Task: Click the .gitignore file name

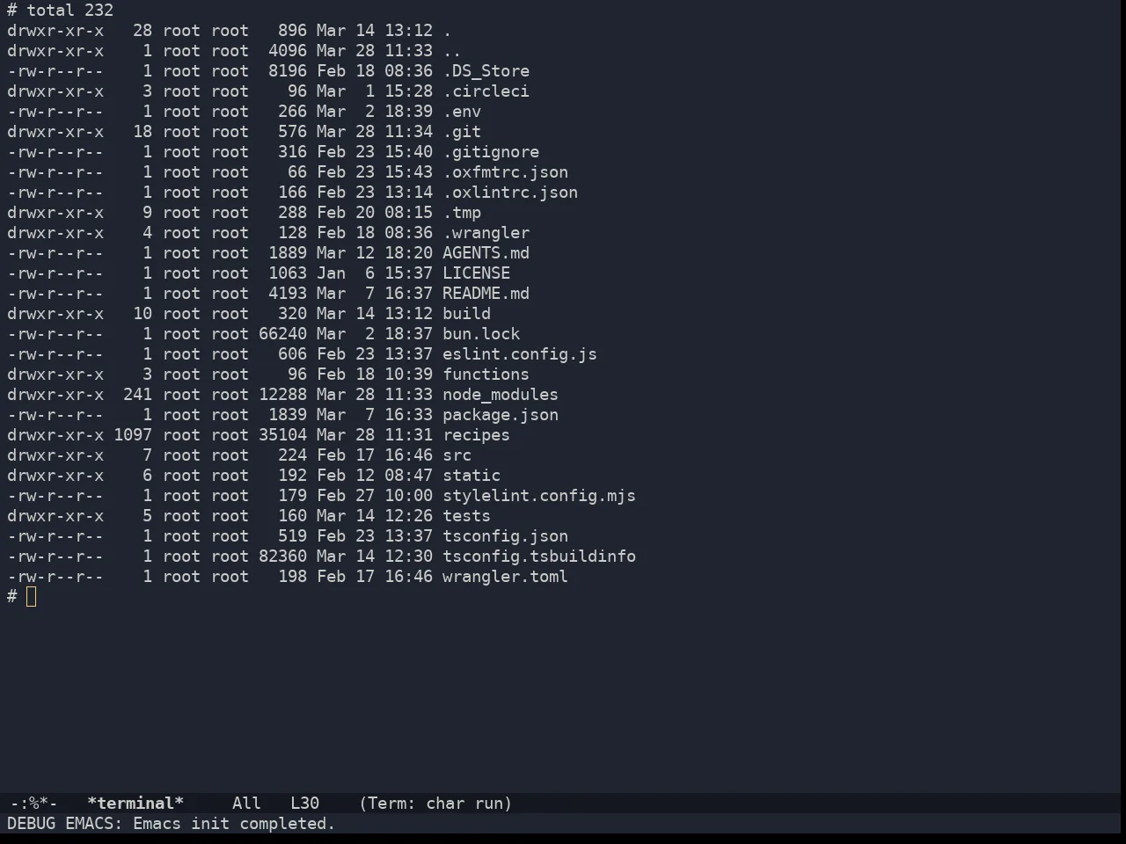Action: 491,152
